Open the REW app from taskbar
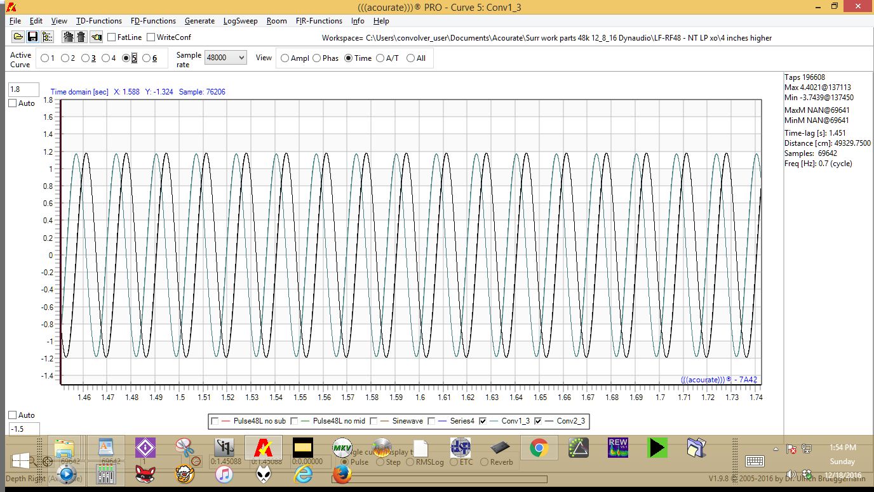This screenshot has height=492, width=874. coord(617,448)
